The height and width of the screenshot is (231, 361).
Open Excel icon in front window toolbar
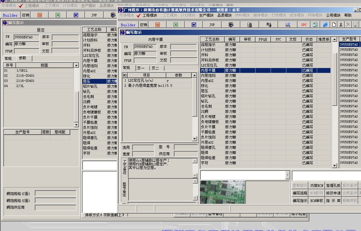click(x=176, y=25)
